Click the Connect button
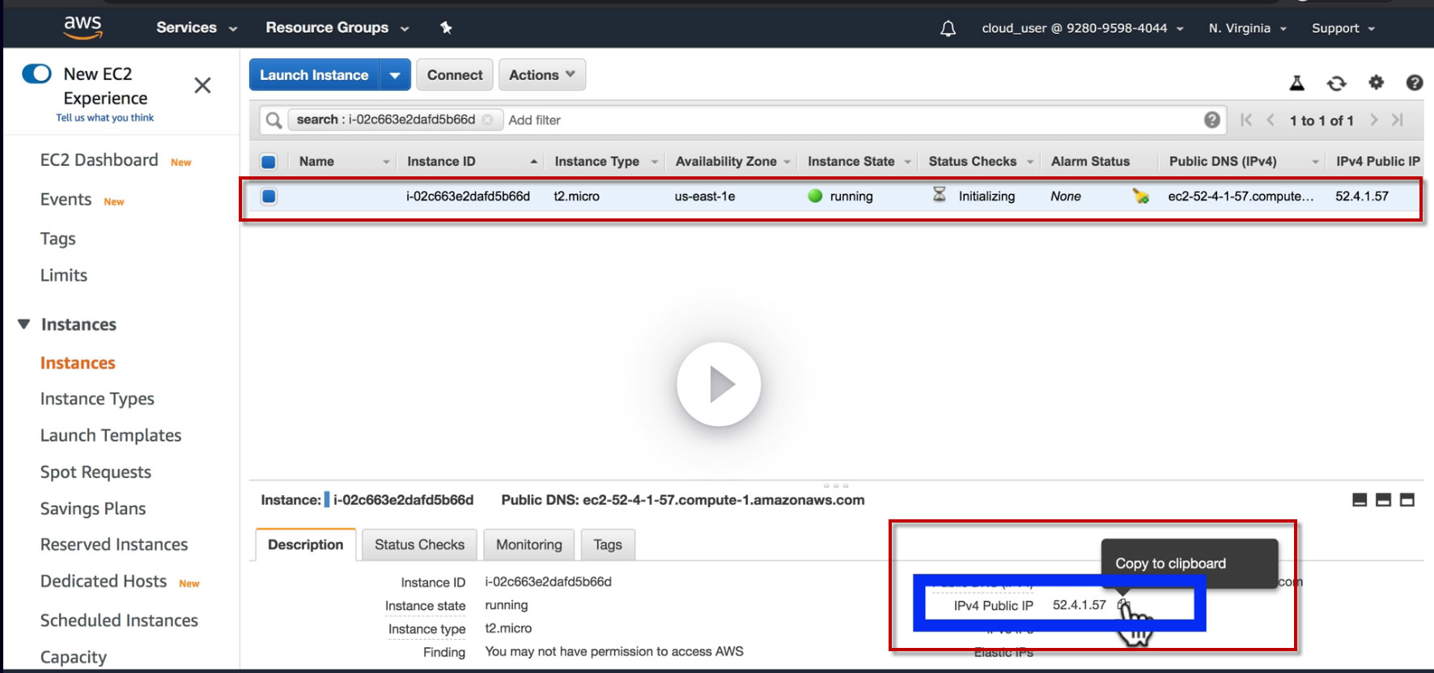 455,75
